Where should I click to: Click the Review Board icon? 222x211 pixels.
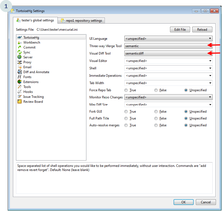coord(20,102)
